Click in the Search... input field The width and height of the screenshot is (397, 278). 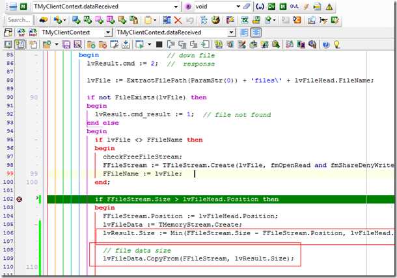18,20
